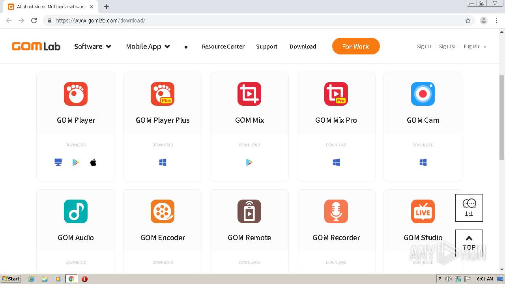Screen dimensions: 505x284
Task: Click the GOM Recorder title
Action: coord(336,237)
